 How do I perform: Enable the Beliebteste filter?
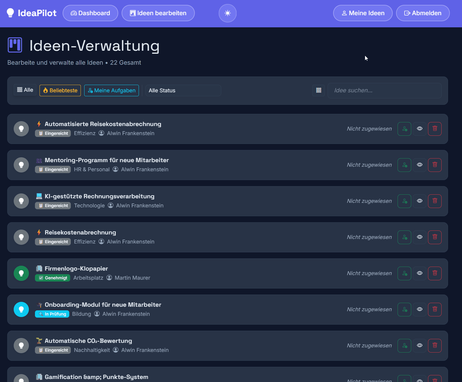tap(60, 90)
